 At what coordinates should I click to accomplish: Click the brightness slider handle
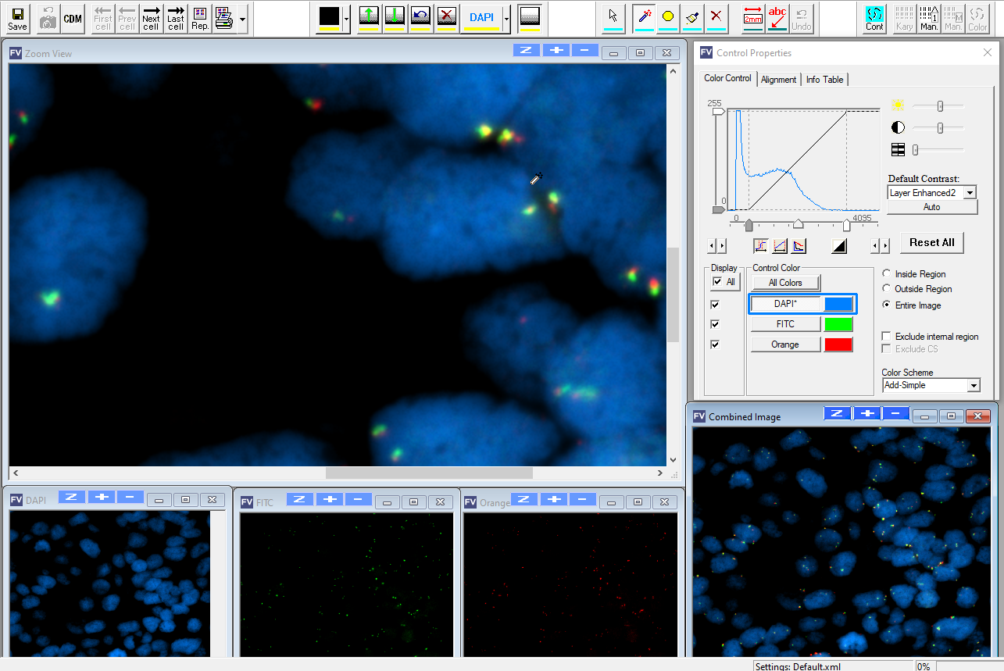pyautogui.click(x=941, y=106)
